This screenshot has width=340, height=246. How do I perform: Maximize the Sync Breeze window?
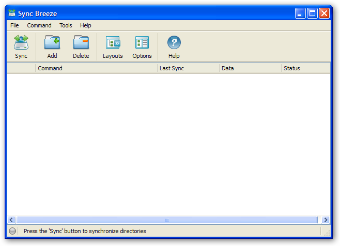click(x=312, y=13)
